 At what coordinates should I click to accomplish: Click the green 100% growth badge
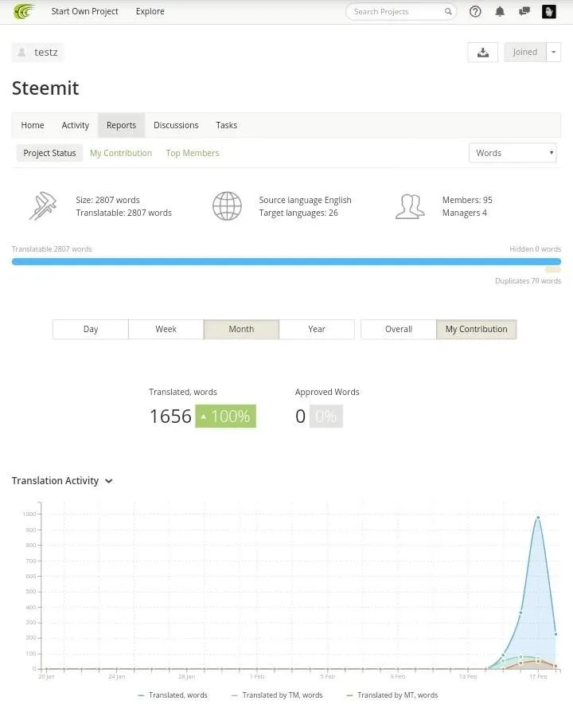[225, 416]
